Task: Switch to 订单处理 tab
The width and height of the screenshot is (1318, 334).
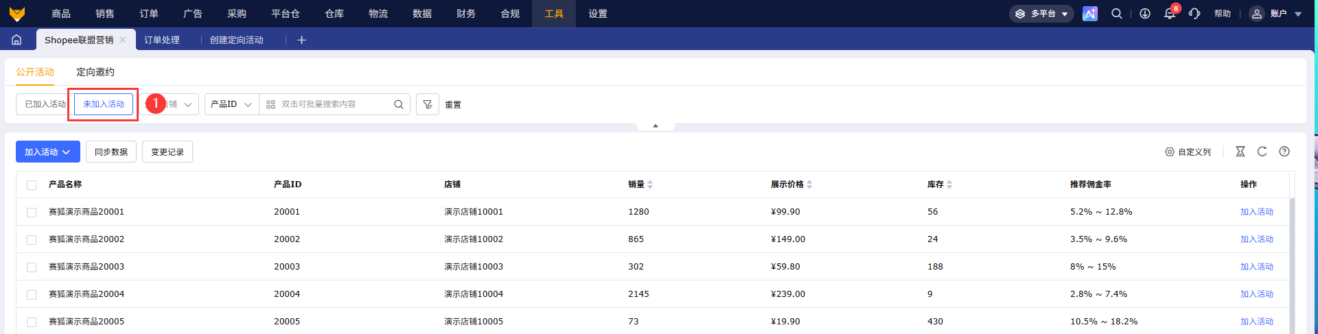Action: (162, 40)
